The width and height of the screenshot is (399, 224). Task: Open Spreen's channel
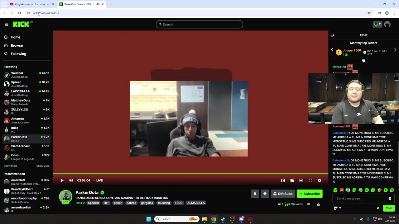coord(26,84)
